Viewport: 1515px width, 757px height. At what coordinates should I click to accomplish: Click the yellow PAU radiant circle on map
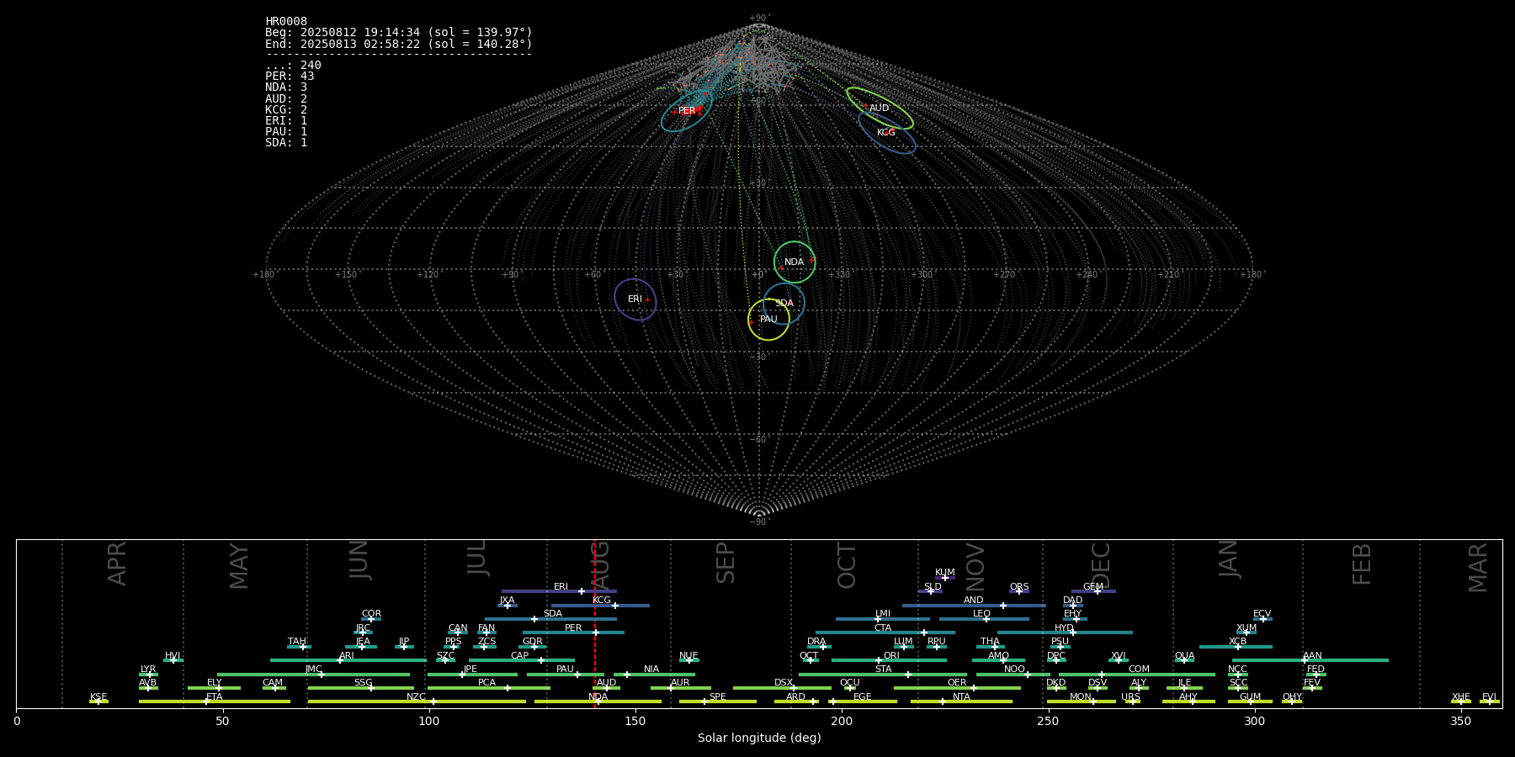click(x=768, y=320)
